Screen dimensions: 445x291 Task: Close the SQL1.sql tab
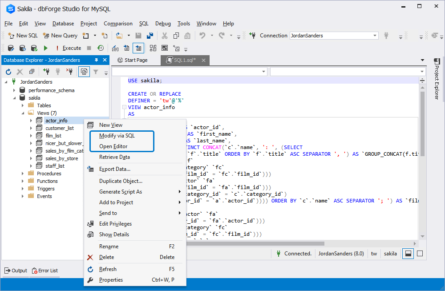203,60
